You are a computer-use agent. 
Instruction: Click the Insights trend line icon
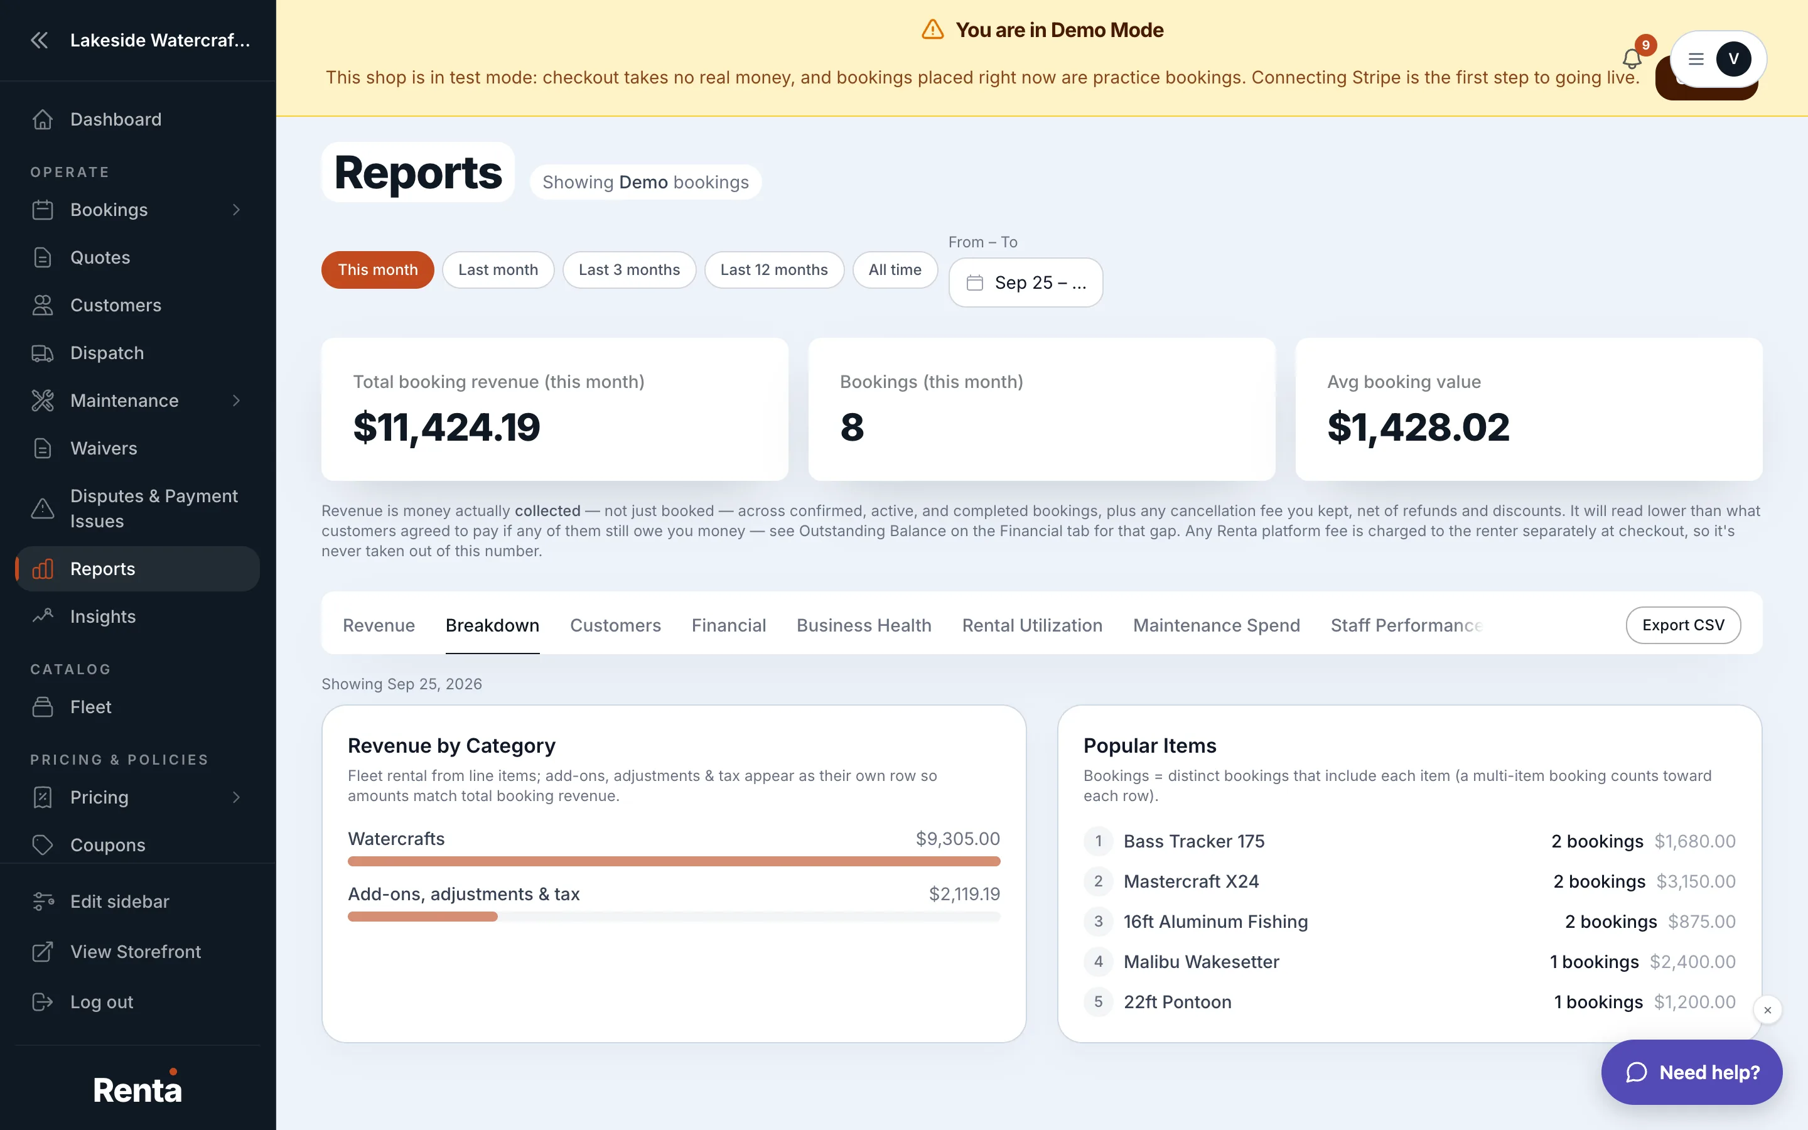[43, 616]
